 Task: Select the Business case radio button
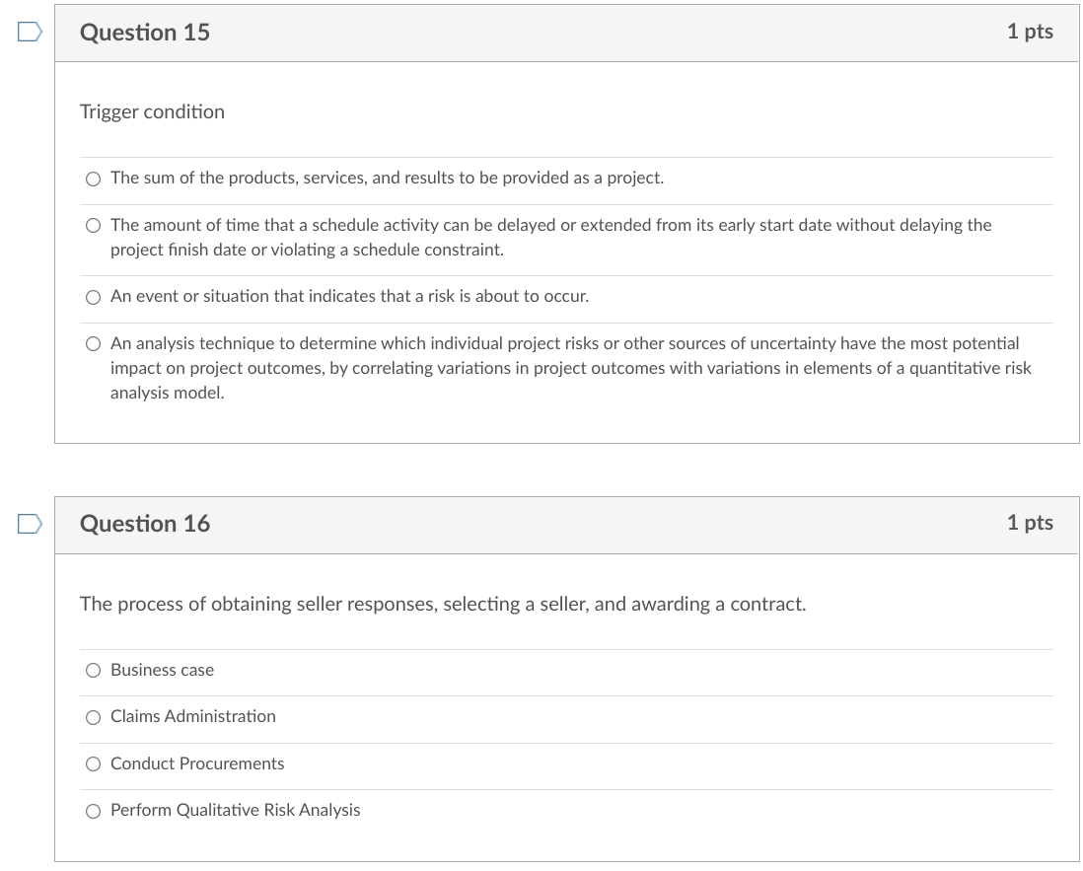click(93, 671)
